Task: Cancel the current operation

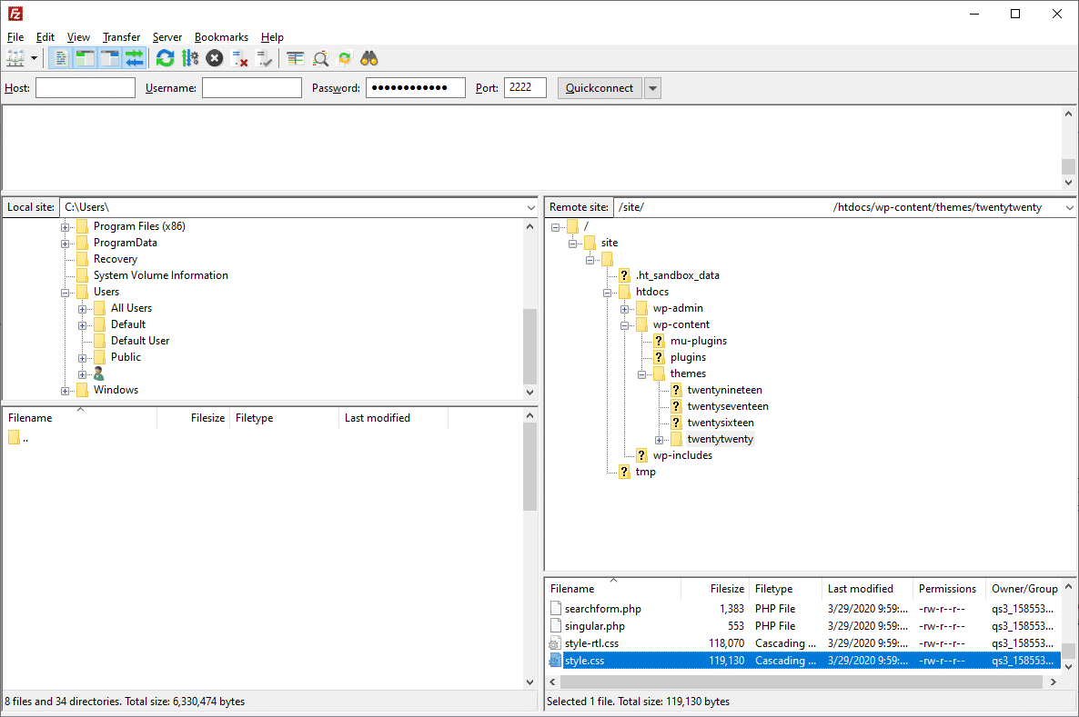Action: click(x=214, y=57)
